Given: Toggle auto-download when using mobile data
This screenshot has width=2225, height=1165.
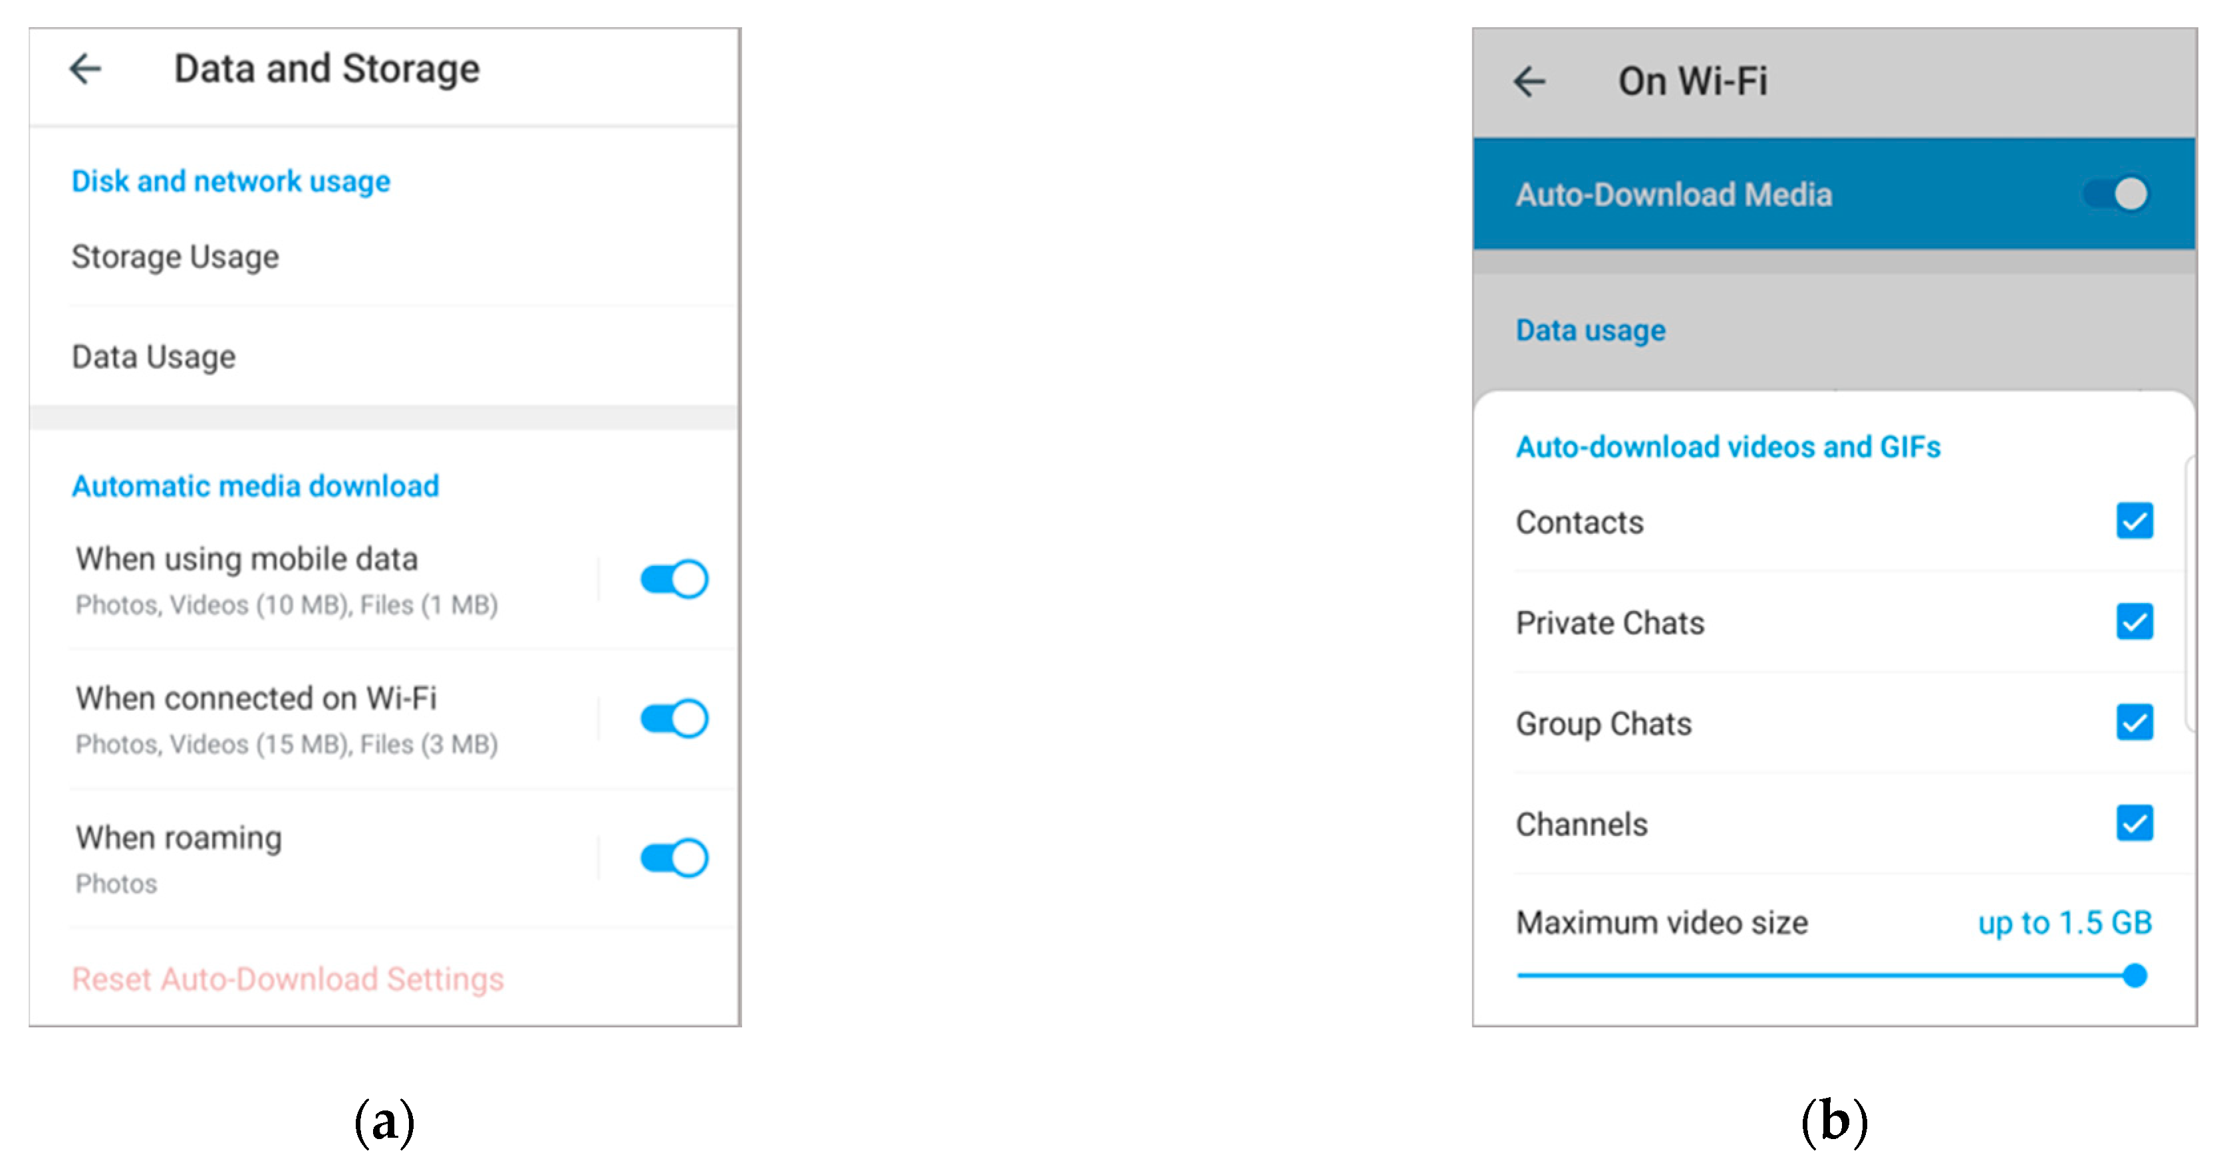Looking at the screenshot, I should [x=674, y=579].
